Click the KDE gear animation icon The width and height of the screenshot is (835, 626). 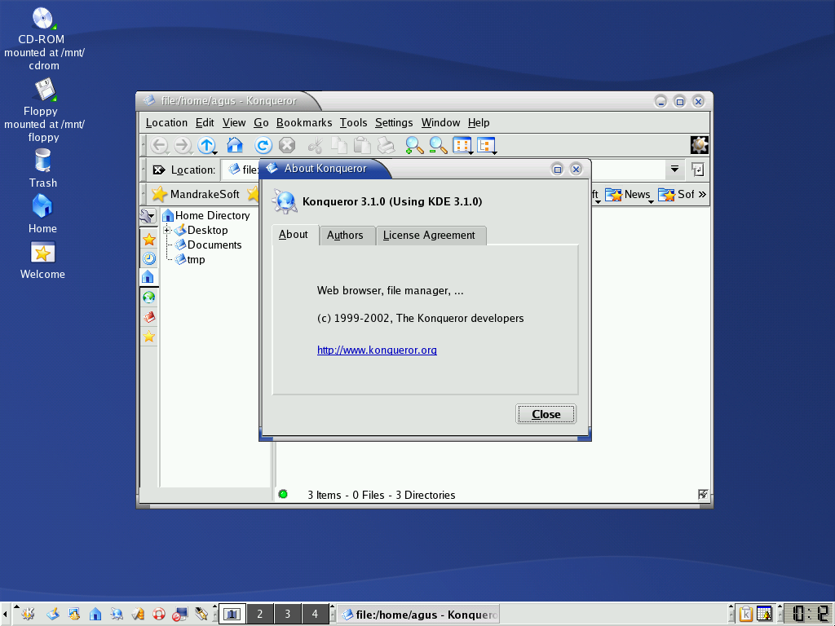point(699,145)
